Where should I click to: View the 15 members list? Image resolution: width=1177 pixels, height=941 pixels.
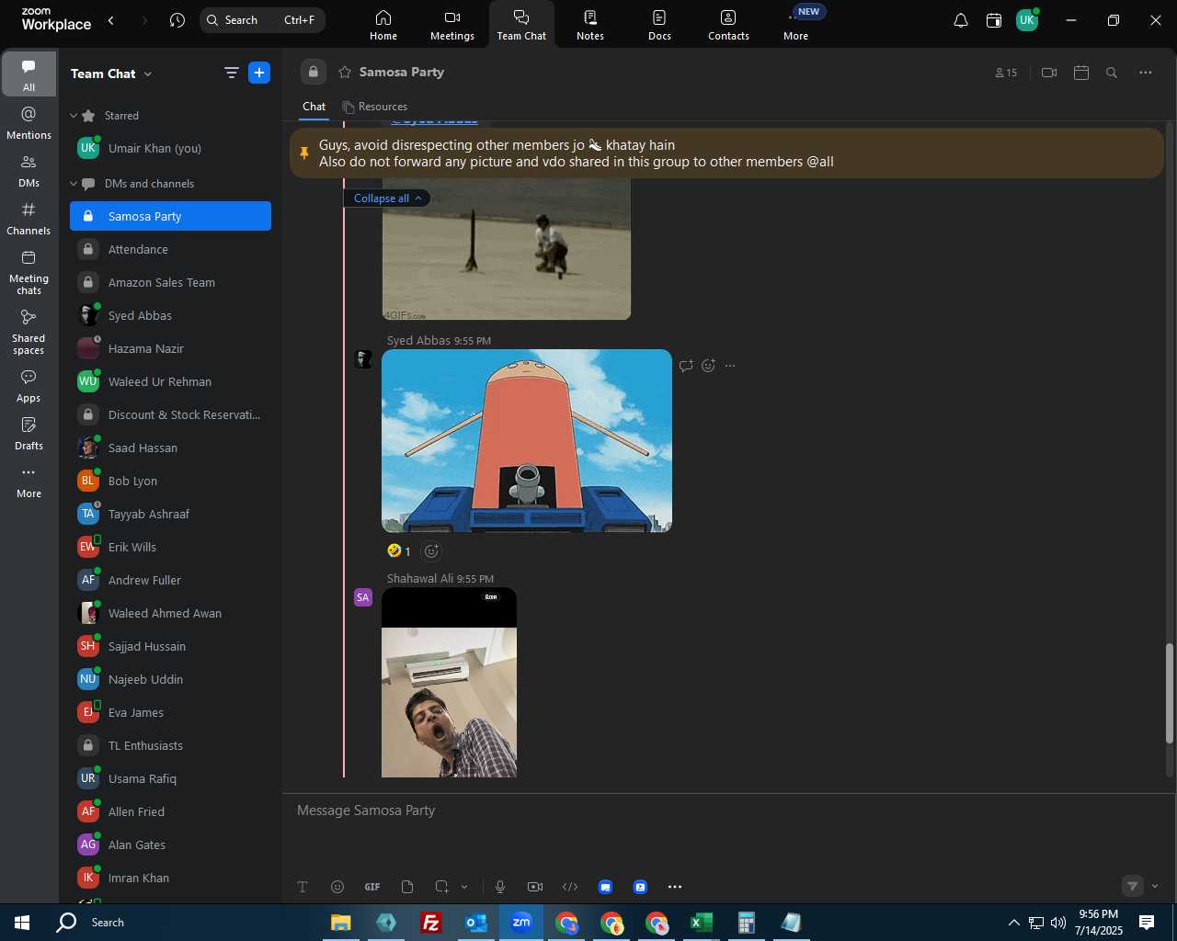1006,73
